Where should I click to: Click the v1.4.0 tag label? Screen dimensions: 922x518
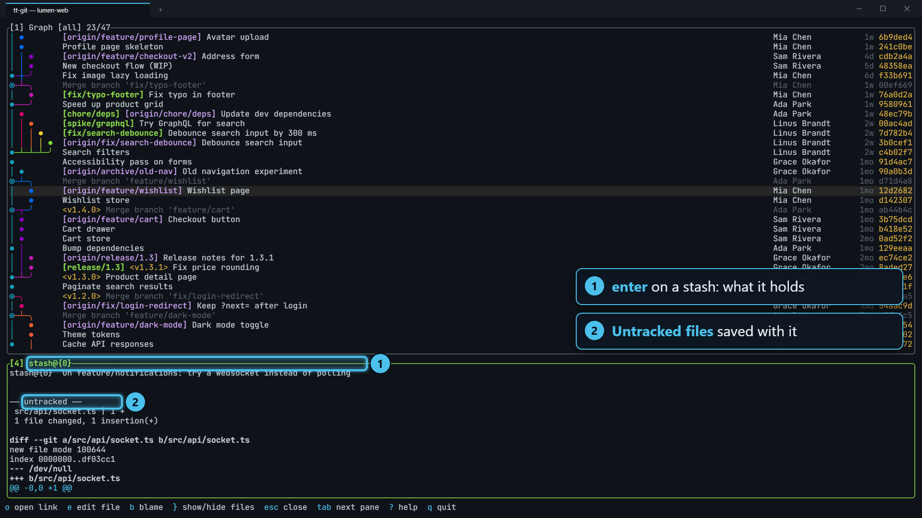(x=81, y=210)
